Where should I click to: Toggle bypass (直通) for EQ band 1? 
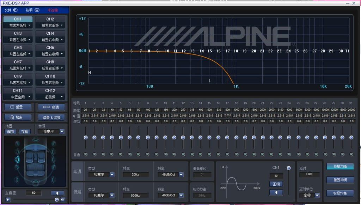tap(86, 154)
